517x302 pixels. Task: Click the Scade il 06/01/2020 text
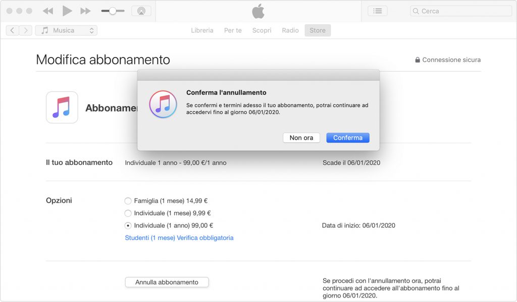[x=351, y=163]
